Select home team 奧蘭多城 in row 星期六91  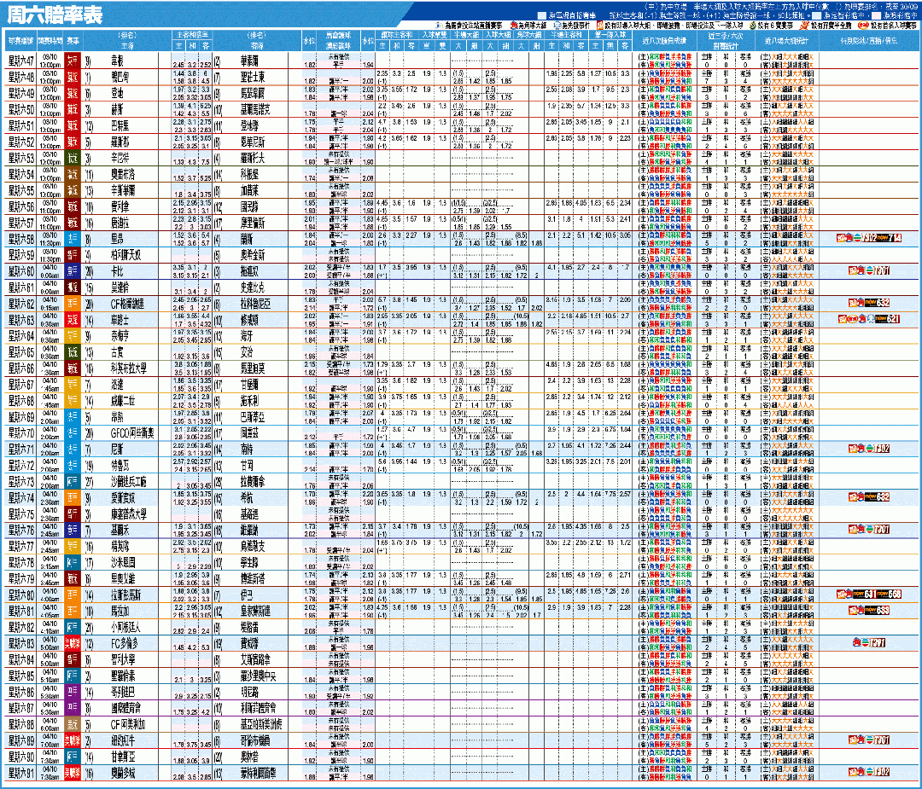[x=123, y=773]
